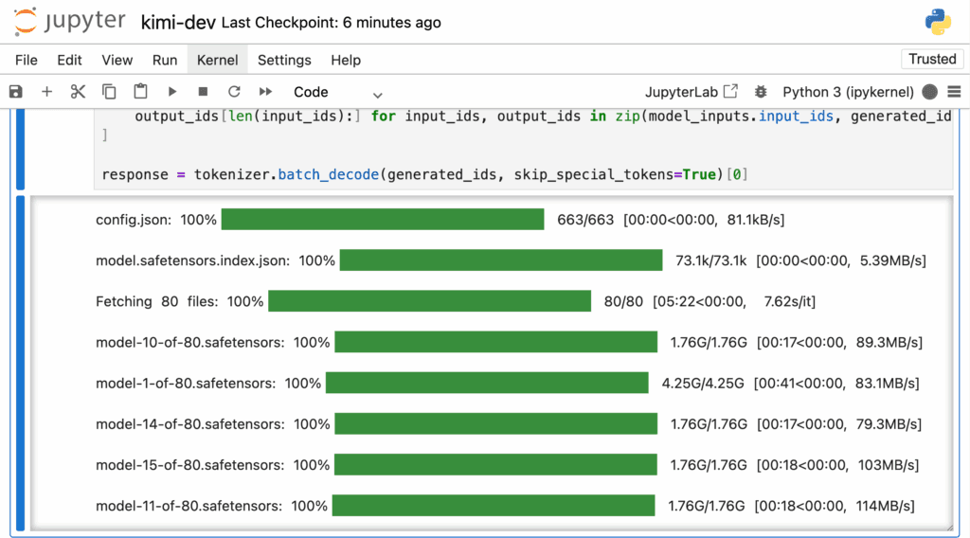Viewport: 970px width, 538px height.
Task: Save the notebook with the floppy disk icon
Action: (x=15, y=92)
